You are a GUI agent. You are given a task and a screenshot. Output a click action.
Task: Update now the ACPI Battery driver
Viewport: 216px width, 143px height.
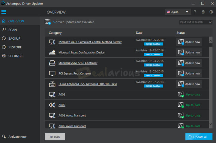189,42
